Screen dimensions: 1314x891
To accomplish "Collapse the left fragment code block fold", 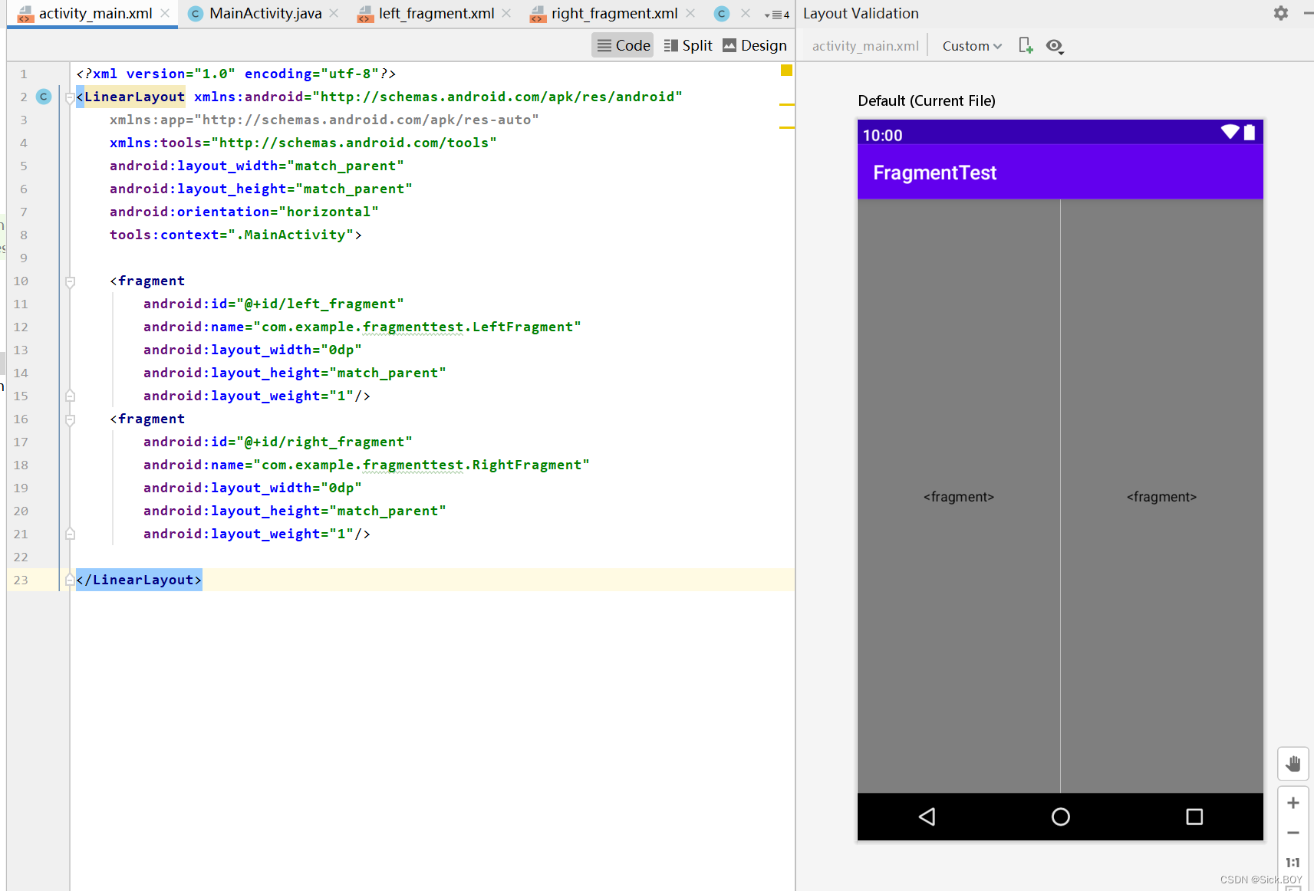I will click(70, 281).
